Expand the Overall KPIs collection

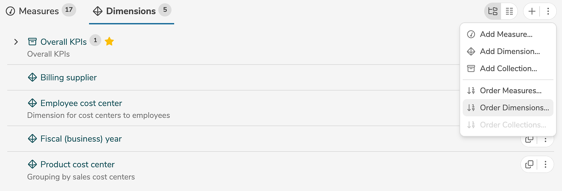click(x=16, y=42)
